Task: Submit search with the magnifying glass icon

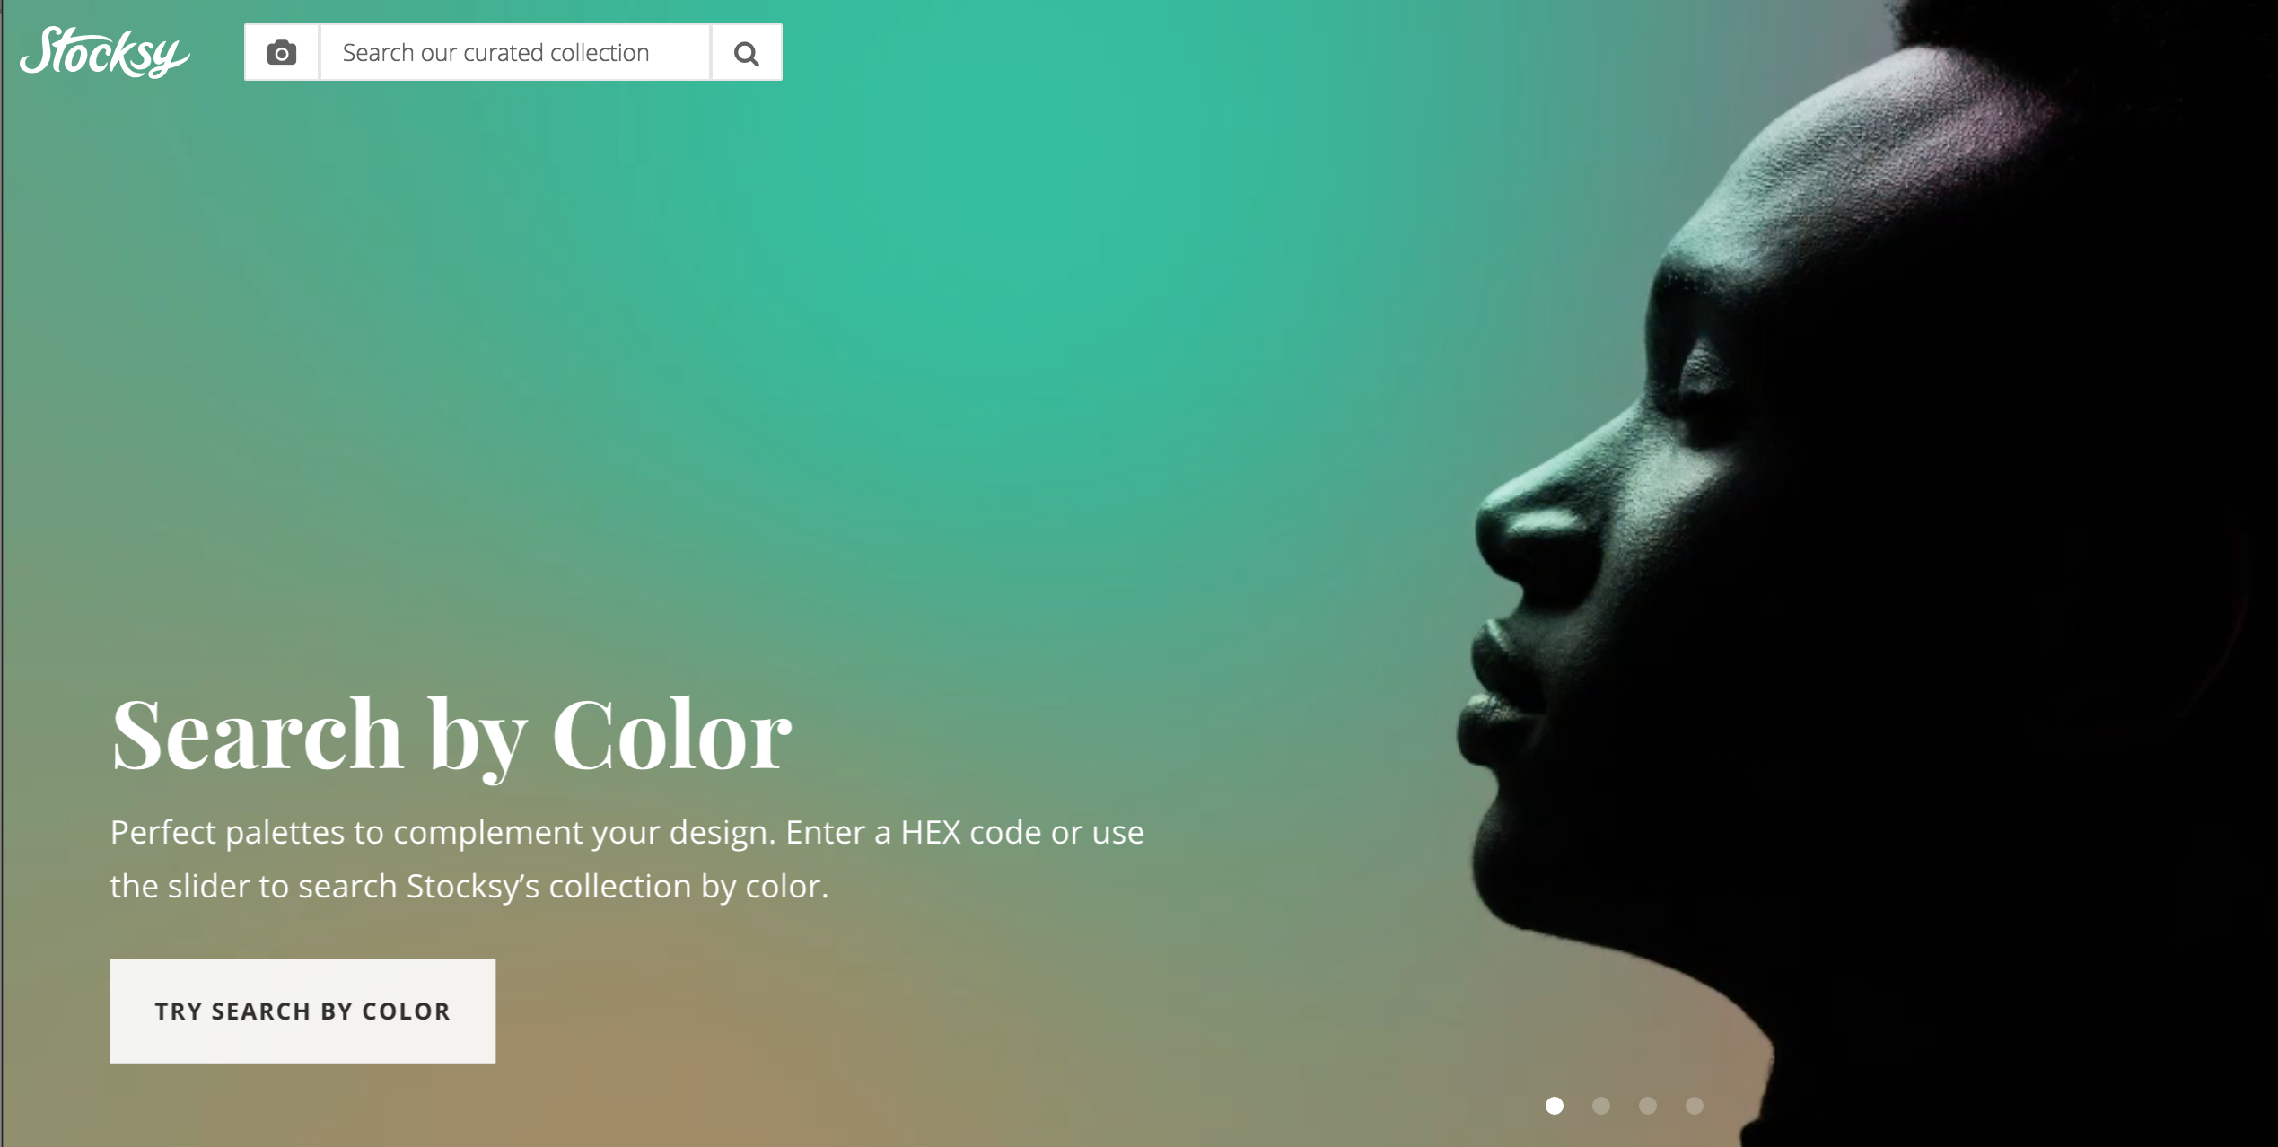Action: click(747, 53)
